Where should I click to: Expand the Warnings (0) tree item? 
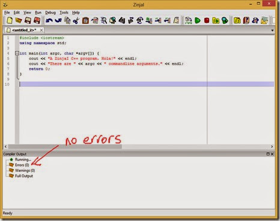[25, 171]
